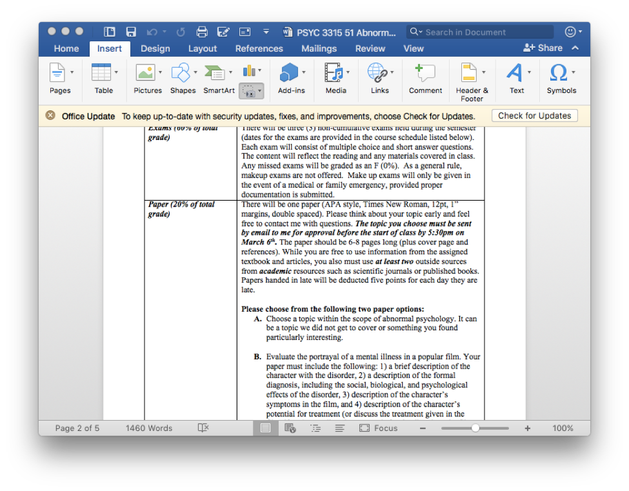The height and width of the screenshot is (491, 629).
Task: Switch to Outline view
Action: point(315,428)
